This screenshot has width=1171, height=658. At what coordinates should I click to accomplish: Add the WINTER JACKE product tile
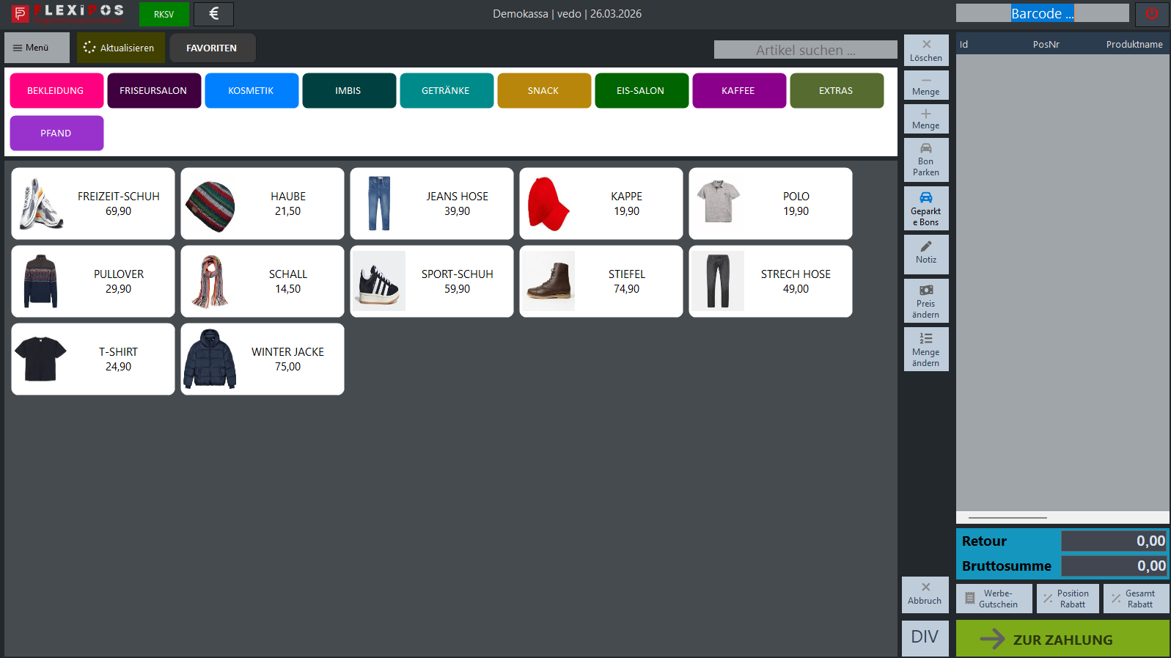click(x=263, y=359)
